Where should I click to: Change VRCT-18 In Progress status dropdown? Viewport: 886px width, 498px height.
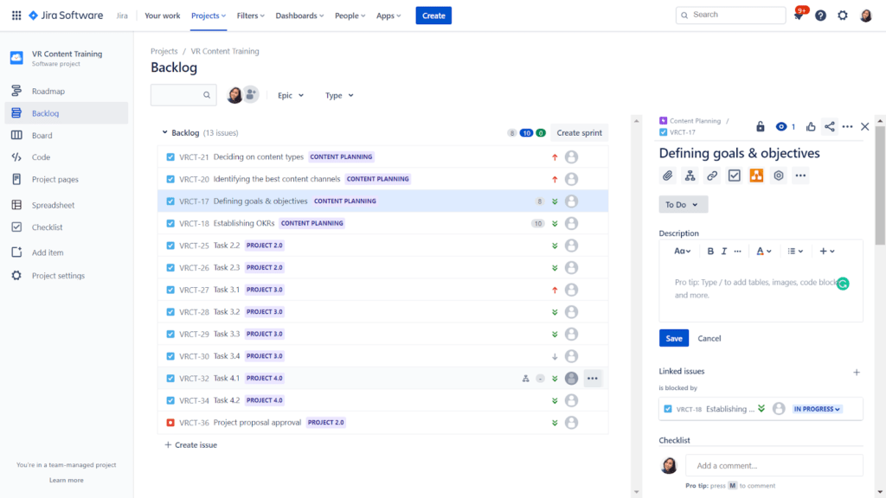point(817,409)
